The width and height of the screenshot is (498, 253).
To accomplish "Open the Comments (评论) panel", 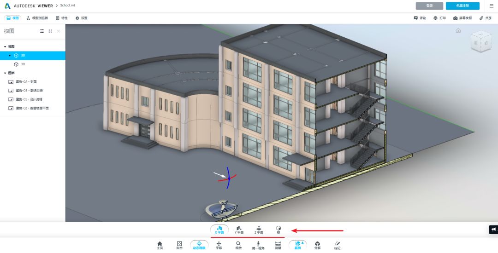I will (x=420, y=18).
